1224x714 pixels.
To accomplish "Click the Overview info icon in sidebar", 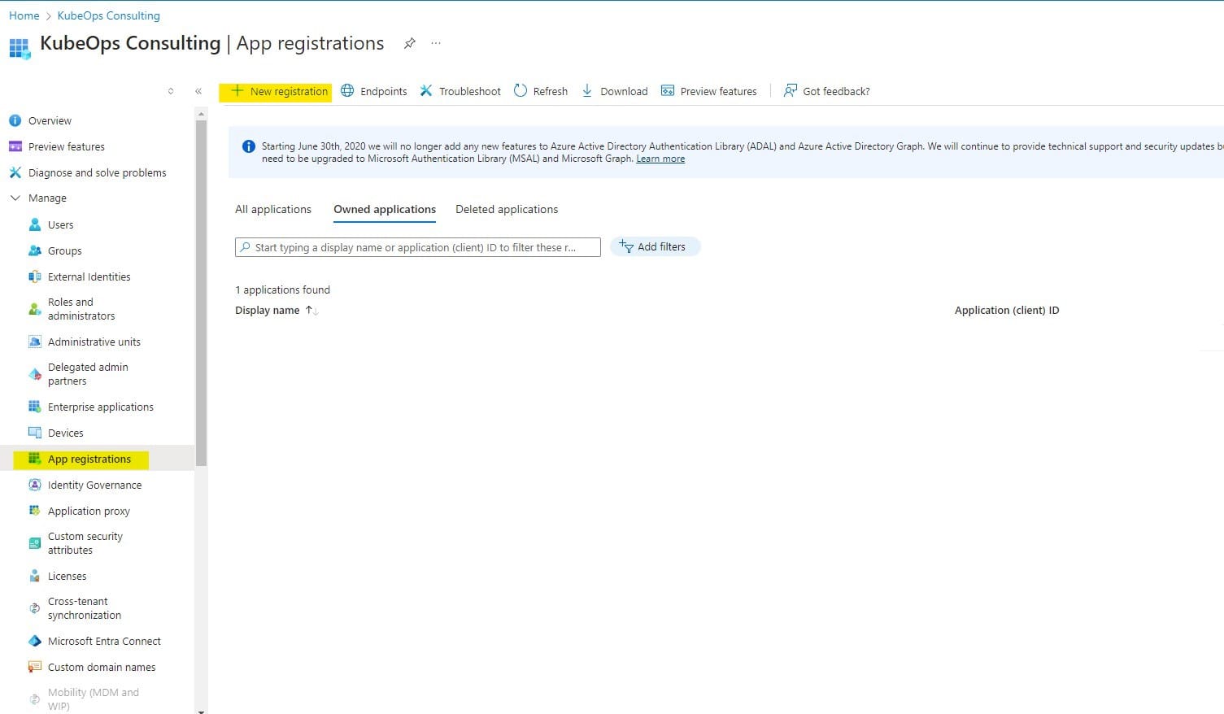I will (x=15, y=120).
